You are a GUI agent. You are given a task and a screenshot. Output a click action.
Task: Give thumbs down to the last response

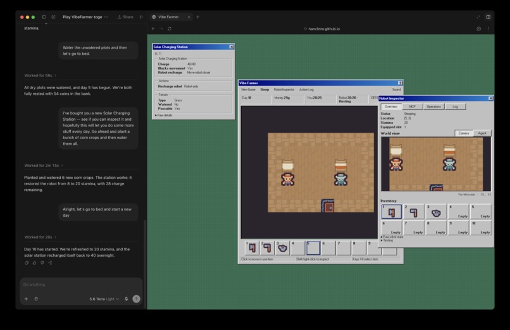[42, 263]
